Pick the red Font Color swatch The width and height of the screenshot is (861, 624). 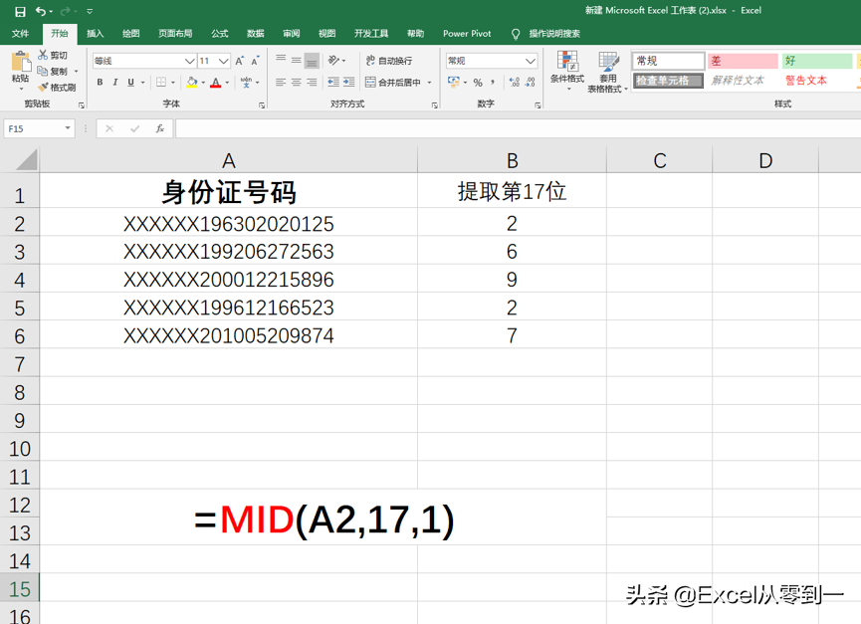click(217, 82)
